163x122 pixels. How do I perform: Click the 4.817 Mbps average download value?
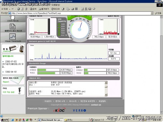(x=66, y=70)
